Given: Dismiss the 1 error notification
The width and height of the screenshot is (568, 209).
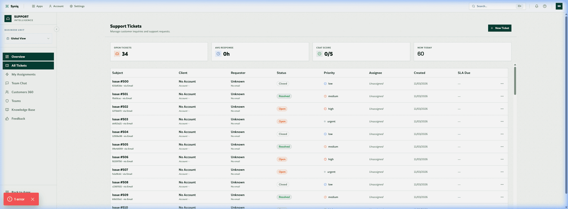Looking at the screenshot, I should [33, 199].
